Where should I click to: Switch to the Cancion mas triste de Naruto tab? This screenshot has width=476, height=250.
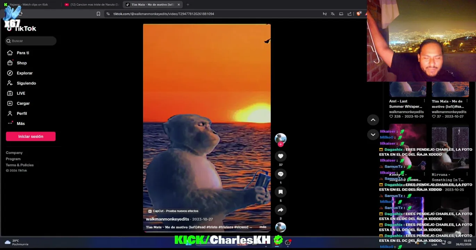pyautogui.click(x=92, y=5)
